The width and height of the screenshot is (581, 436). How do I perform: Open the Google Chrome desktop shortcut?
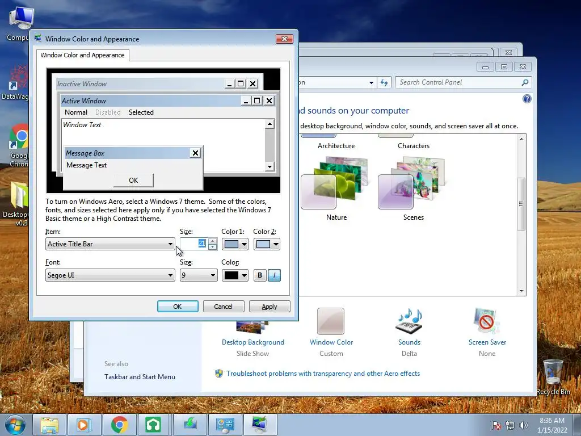point(19,146)
